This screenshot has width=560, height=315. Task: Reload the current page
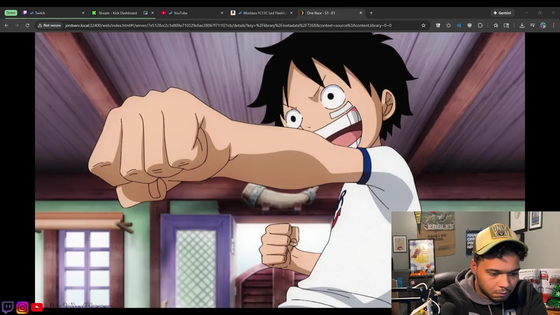[27, 25]
